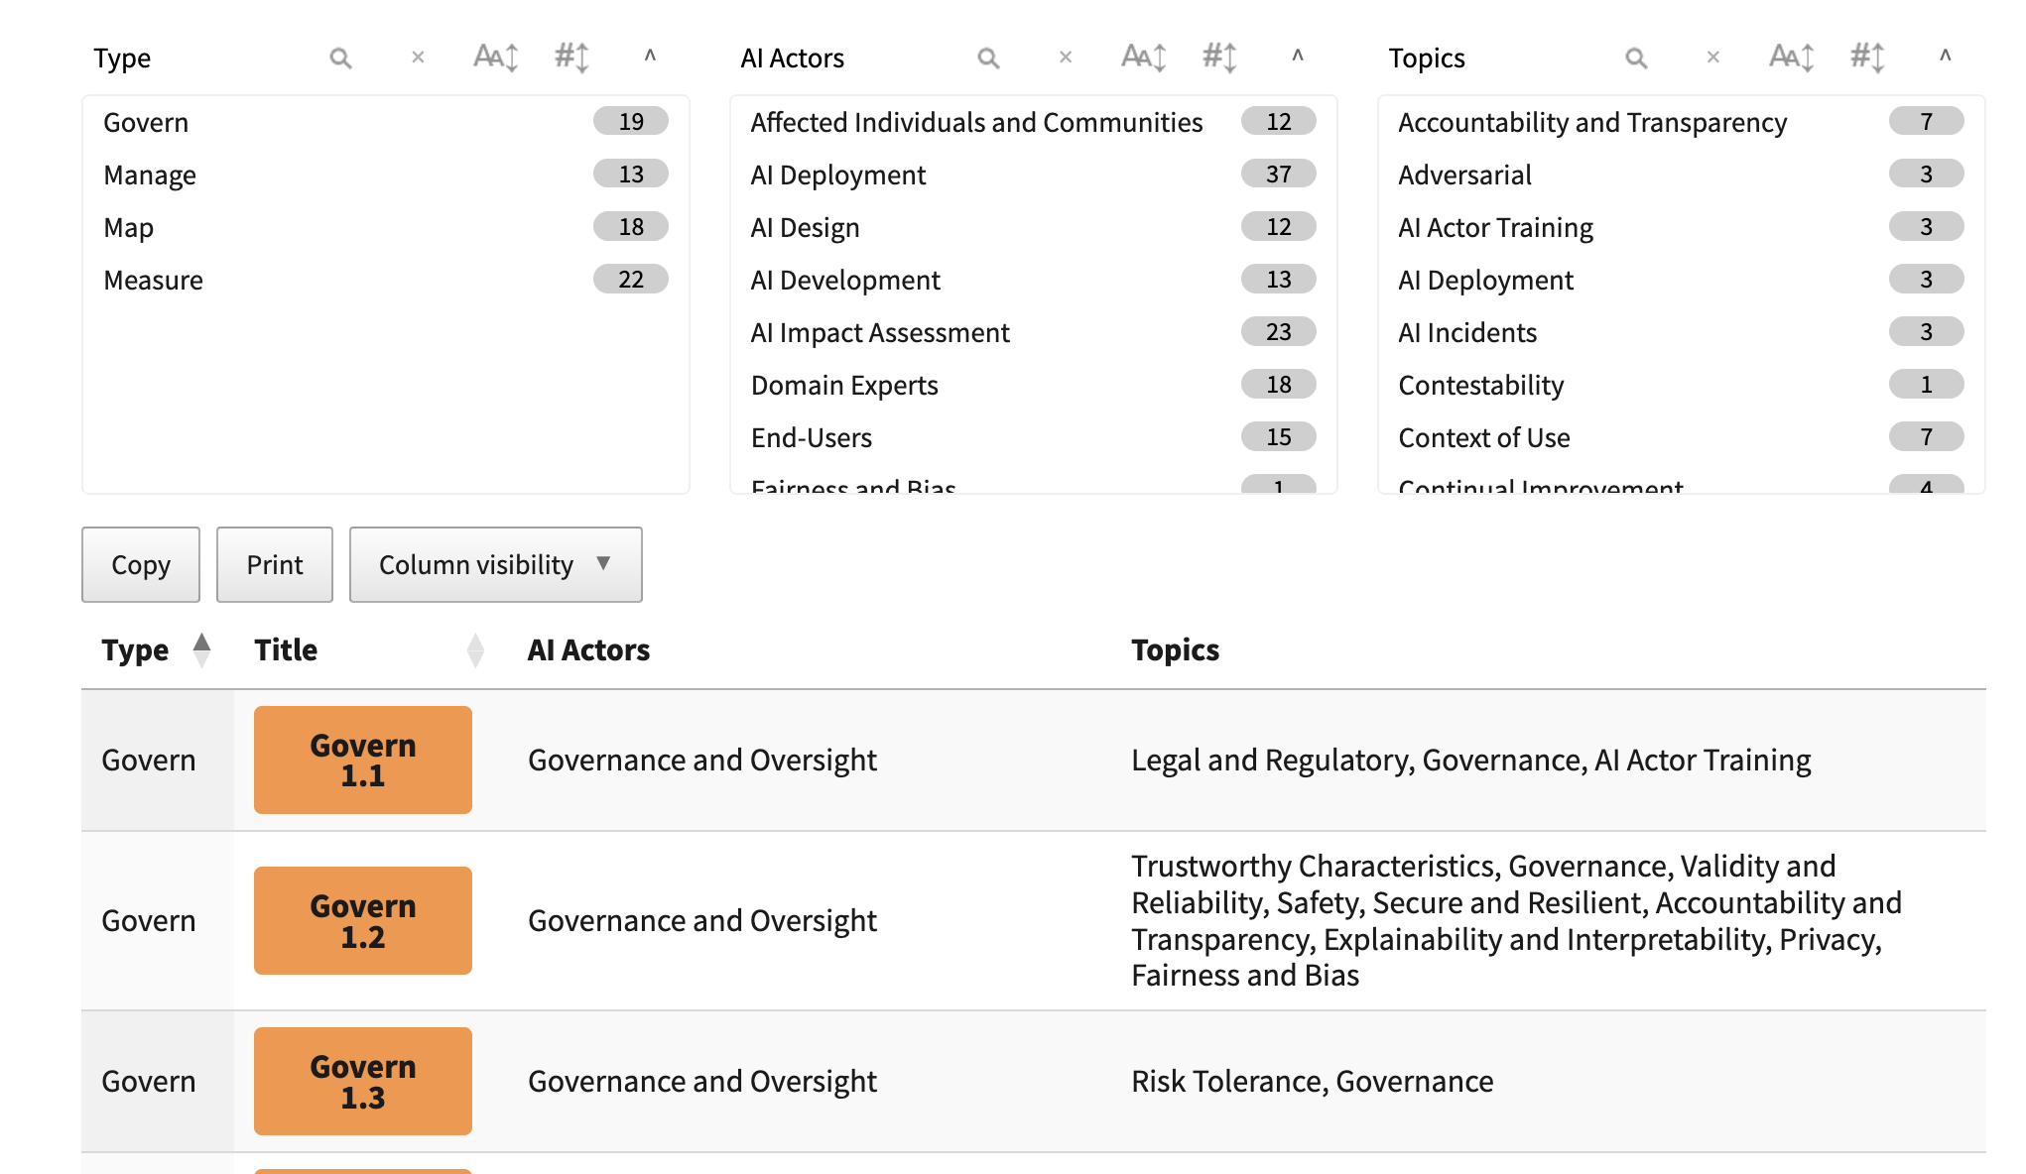Collapse the Topics pane

click(1945, 56)
